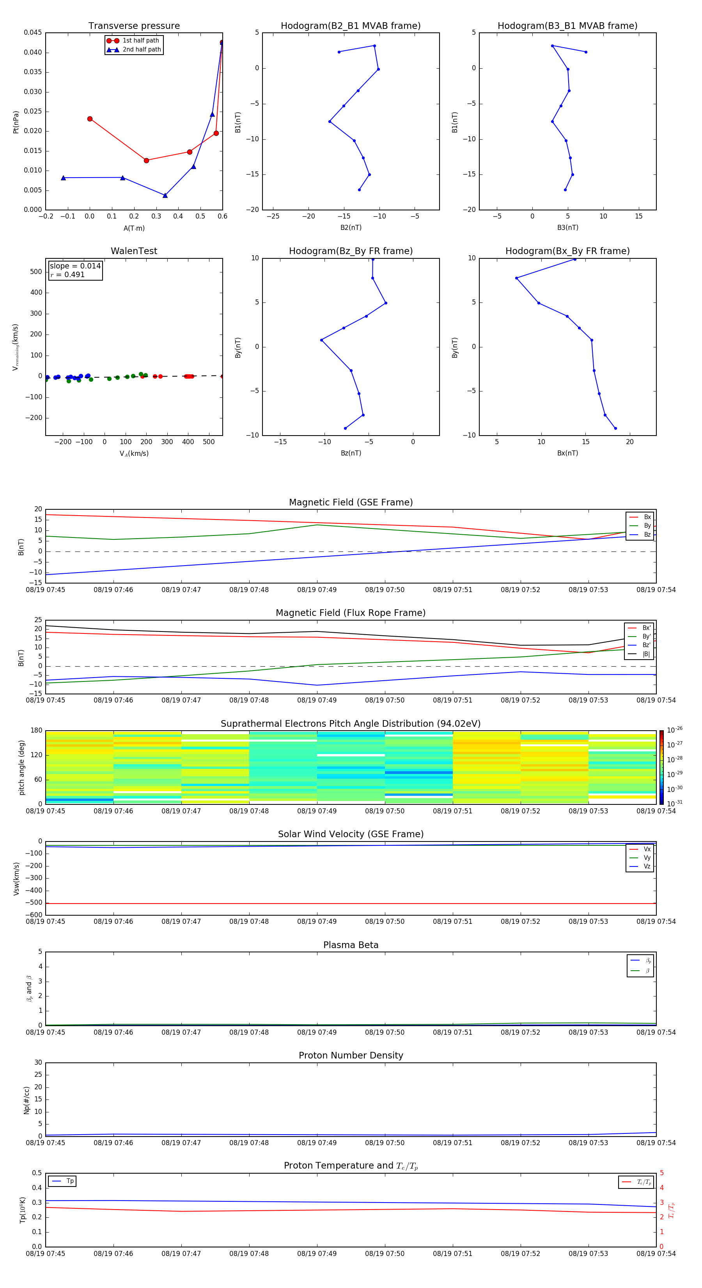
Task: Click the 'Te/Tp' legend entry
Action: point(636,1183)
